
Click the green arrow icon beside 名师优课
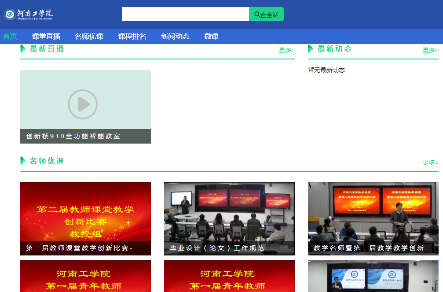[23, 161]
